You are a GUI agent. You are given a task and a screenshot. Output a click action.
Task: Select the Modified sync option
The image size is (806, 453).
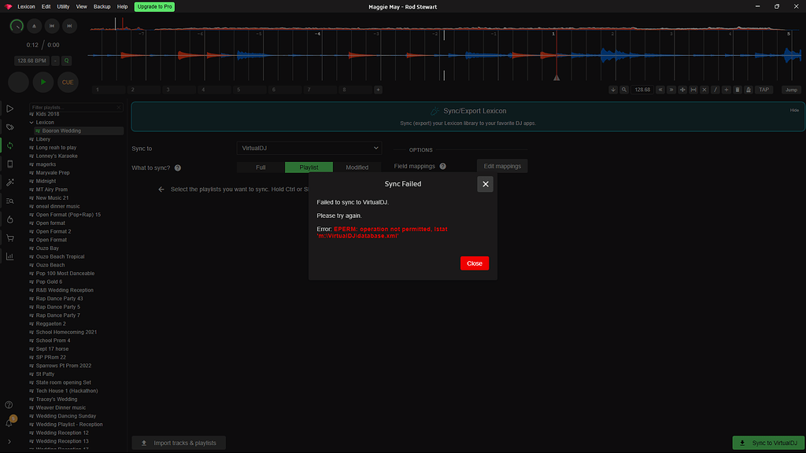(357, 168)
